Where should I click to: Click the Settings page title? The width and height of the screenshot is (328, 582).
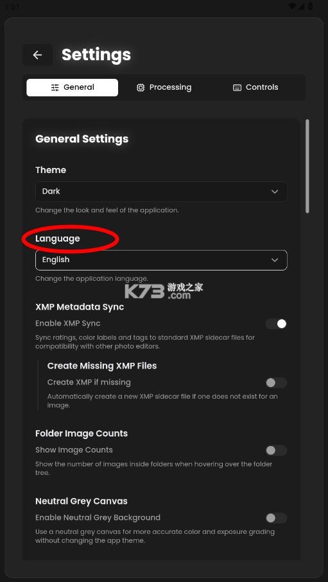coord(96,54)
